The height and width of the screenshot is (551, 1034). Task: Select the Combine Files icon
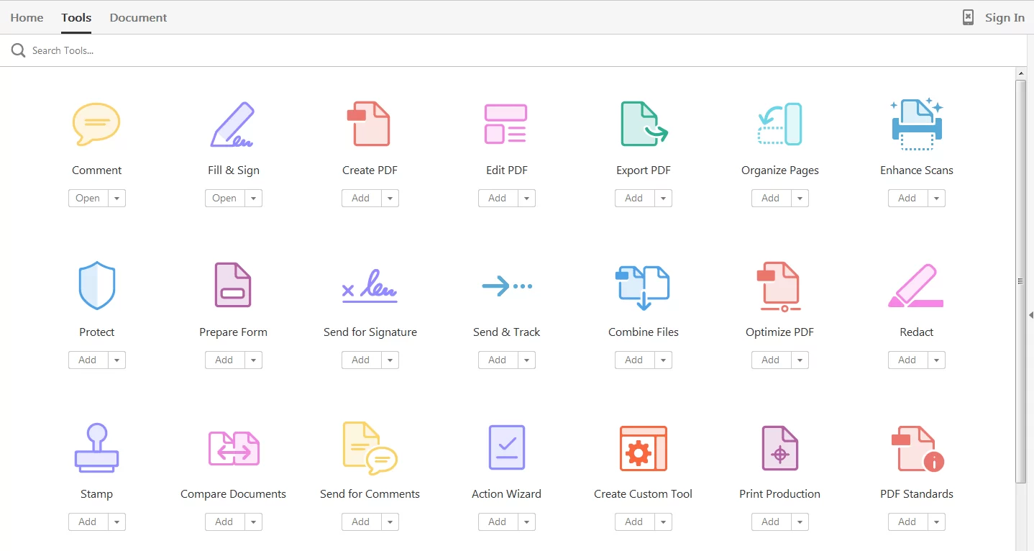(643, 286)
